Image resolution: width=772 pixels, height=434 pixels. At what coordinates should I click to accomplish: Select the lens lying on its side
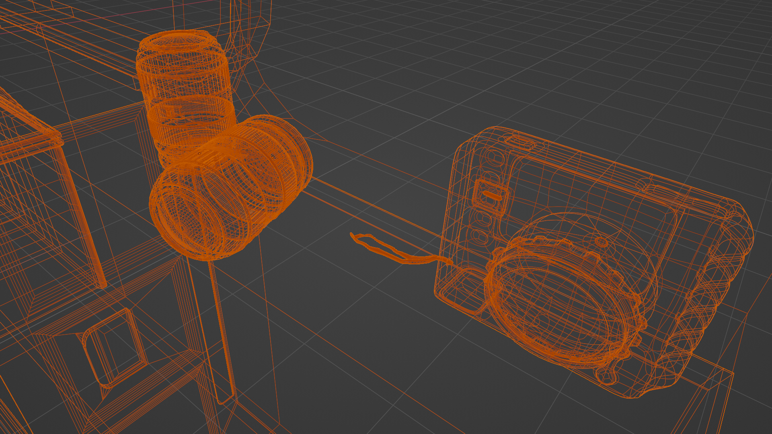tap(231, 187)
